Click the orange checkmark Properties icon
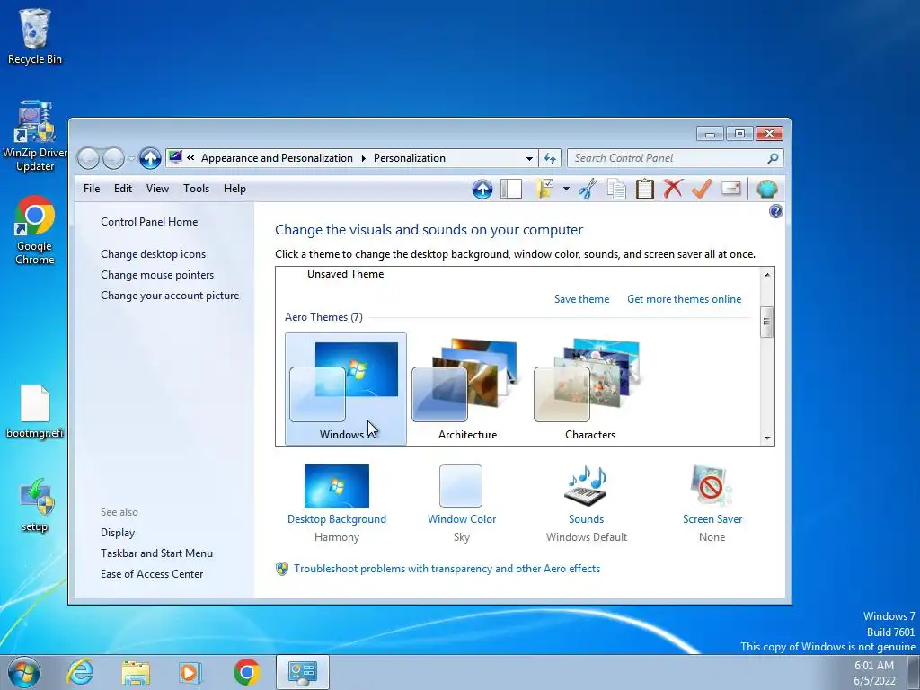Image resolution: width=920 pixels, height=690 pixels. (x=702, y=189)
